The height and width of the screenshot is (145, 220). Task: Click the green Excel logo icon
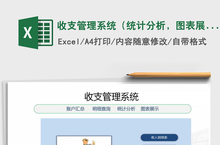click(x=36, y=33)
